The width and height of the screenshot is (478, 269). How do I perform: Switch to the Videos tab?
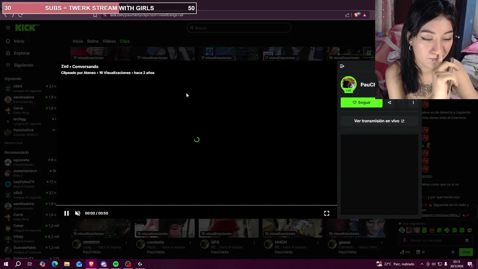(109, 41)
